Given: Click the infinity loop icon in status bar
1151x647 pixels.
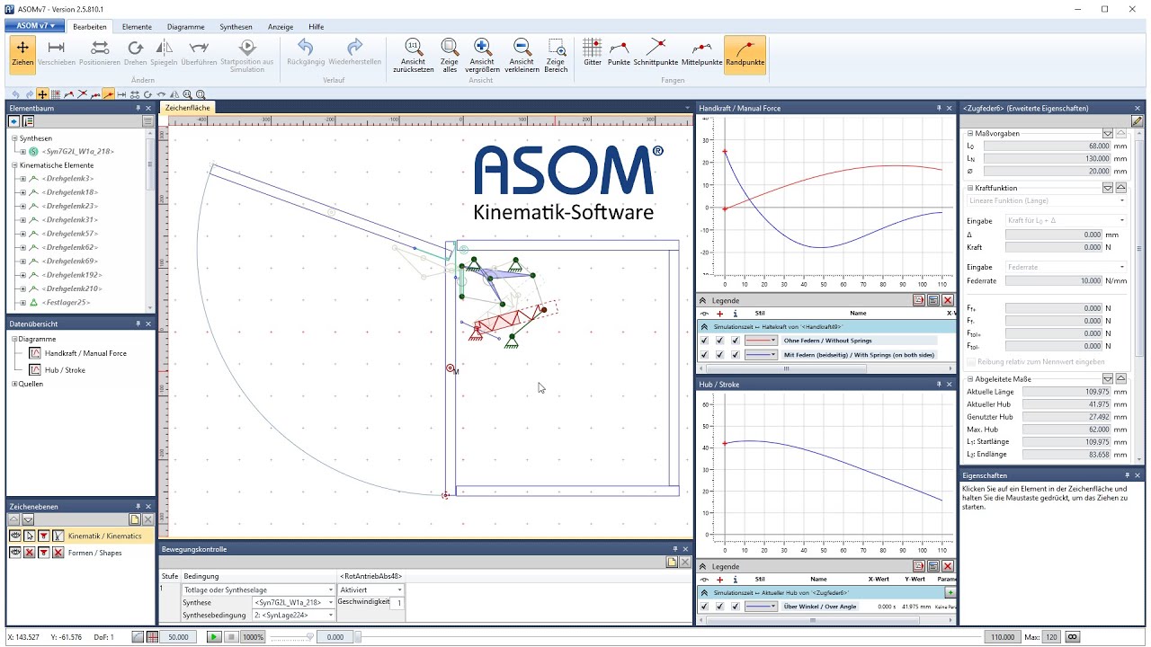Looking at the screenshot, I should point(1072,636).
